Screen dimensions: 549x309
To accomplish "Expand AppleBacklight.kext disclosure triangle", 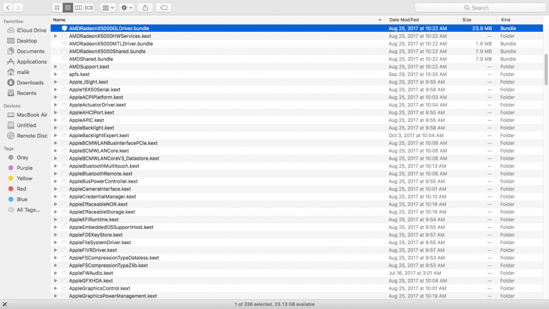I will tap(55, 128).
